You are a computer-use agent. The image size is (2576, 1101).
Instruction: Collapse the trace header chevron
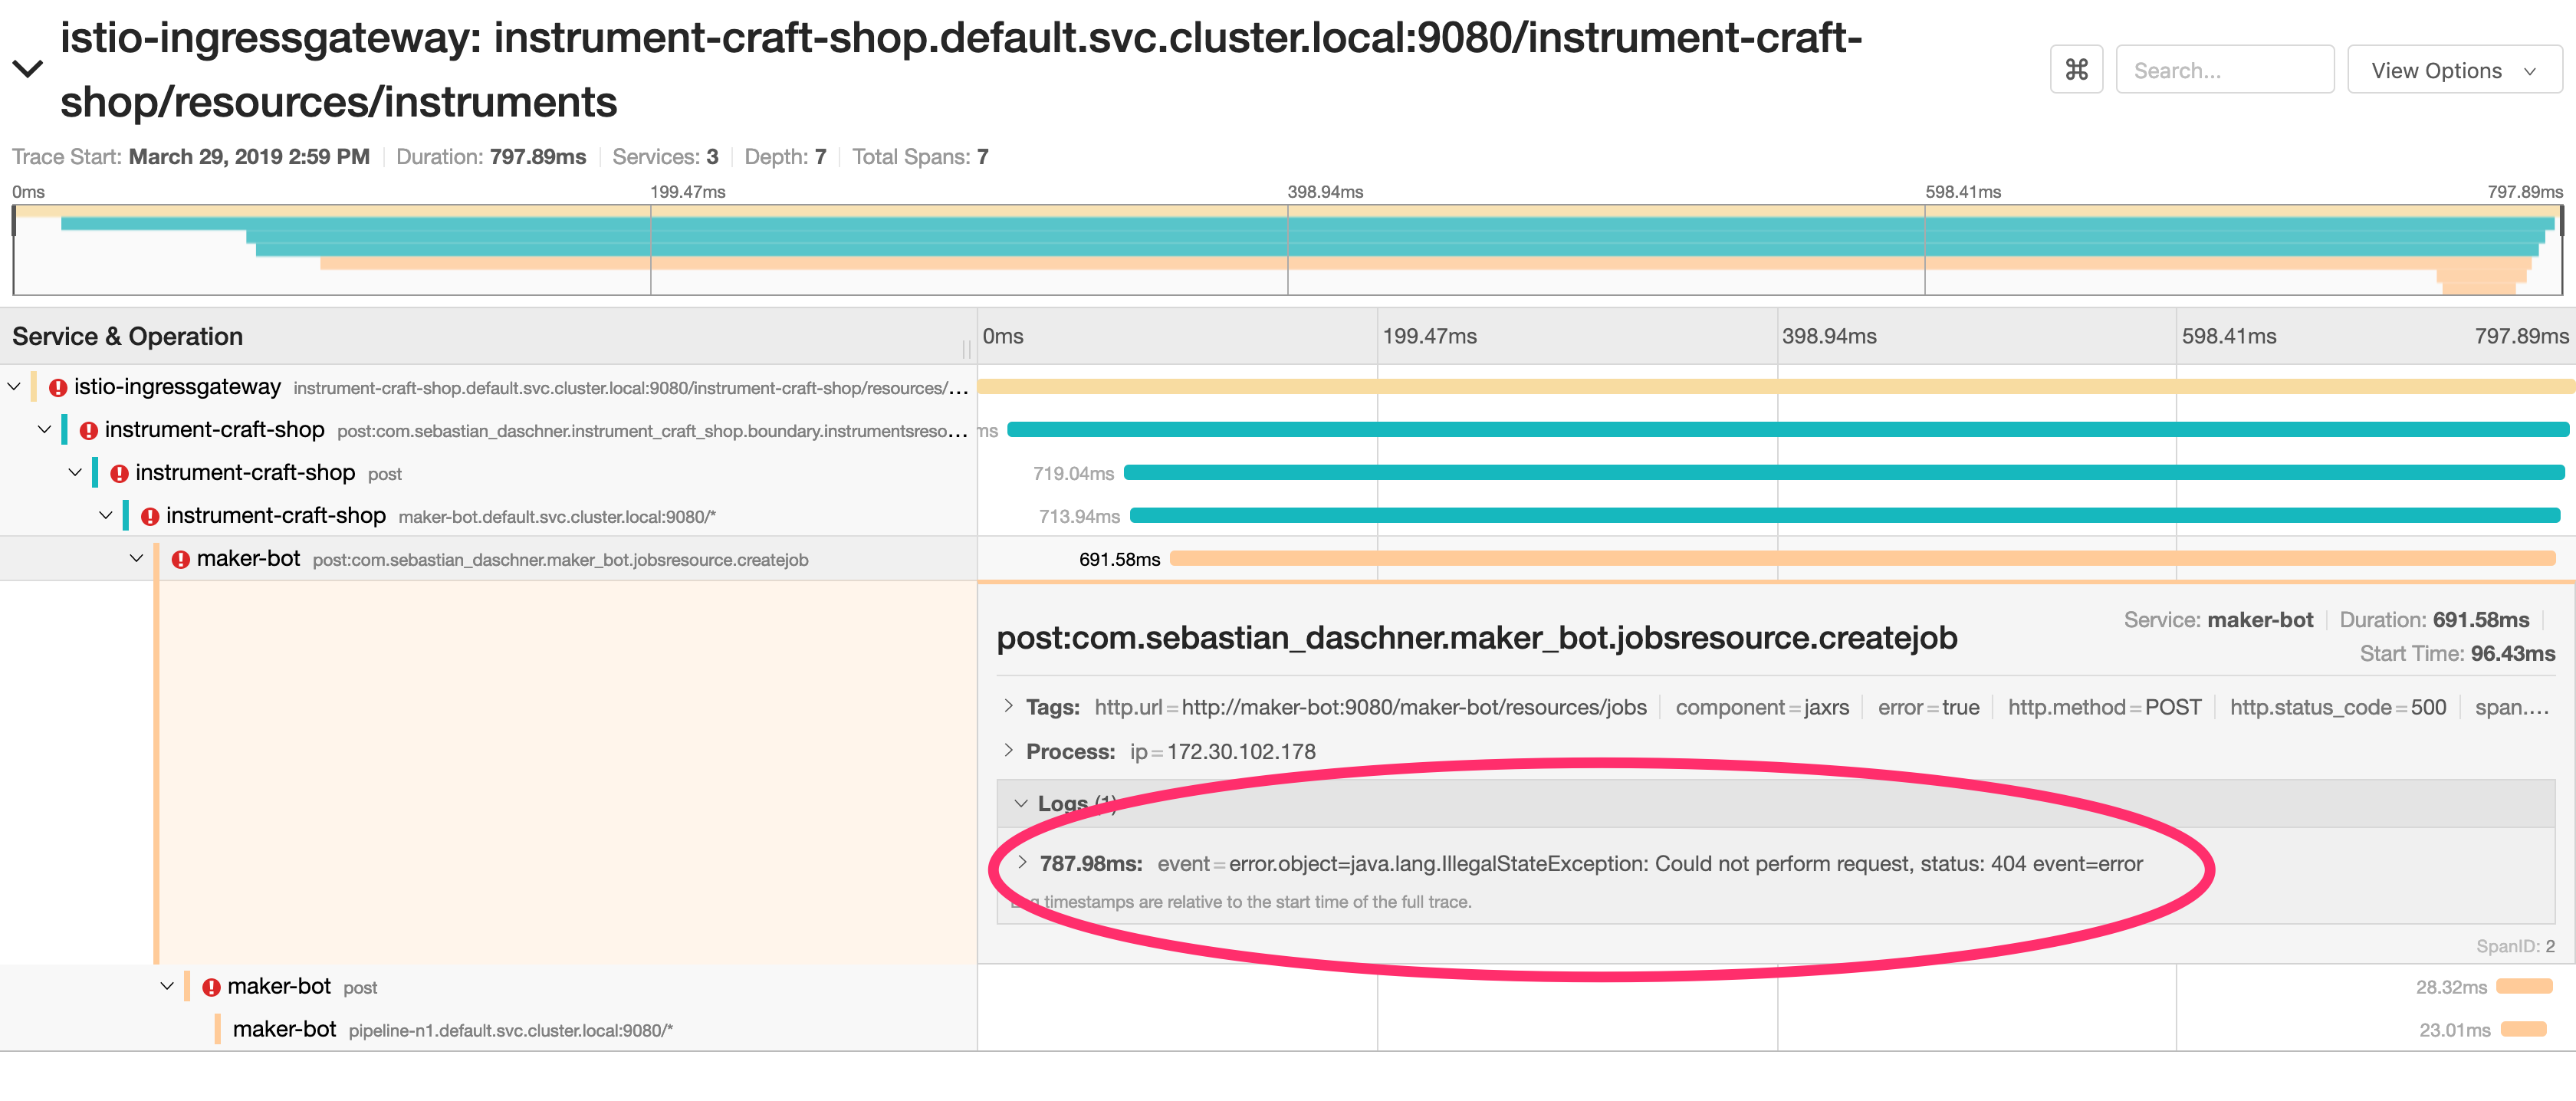point(27,69)
